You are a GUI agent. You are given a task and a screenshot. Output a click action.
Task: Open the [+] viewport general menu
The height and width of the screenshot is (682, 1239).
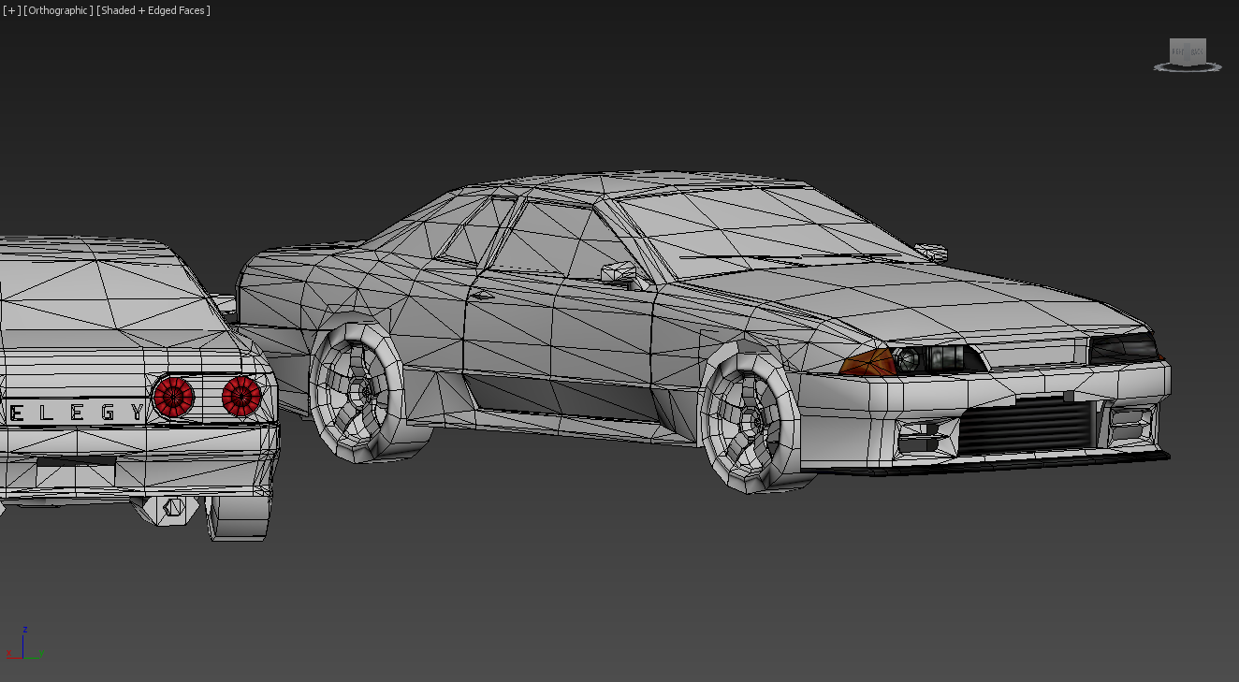pyautogui.click(x=11, y=10)
